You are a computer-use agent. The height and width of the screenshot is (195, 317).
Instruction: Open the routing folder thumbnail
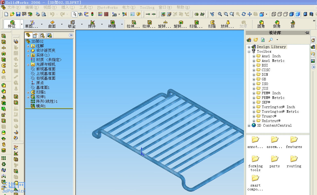294,162
